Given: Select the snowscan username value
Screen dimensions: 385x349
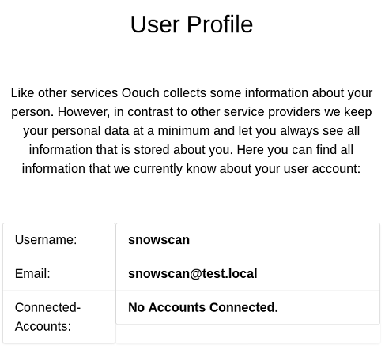Looking at the screenshot, I should click(159, 240).
